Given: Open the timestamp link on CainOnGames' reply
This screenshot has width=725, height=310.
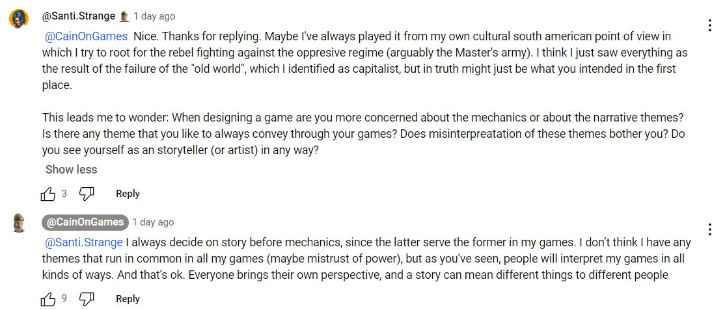Looking at the screenshot, I should tap(153, 222).
